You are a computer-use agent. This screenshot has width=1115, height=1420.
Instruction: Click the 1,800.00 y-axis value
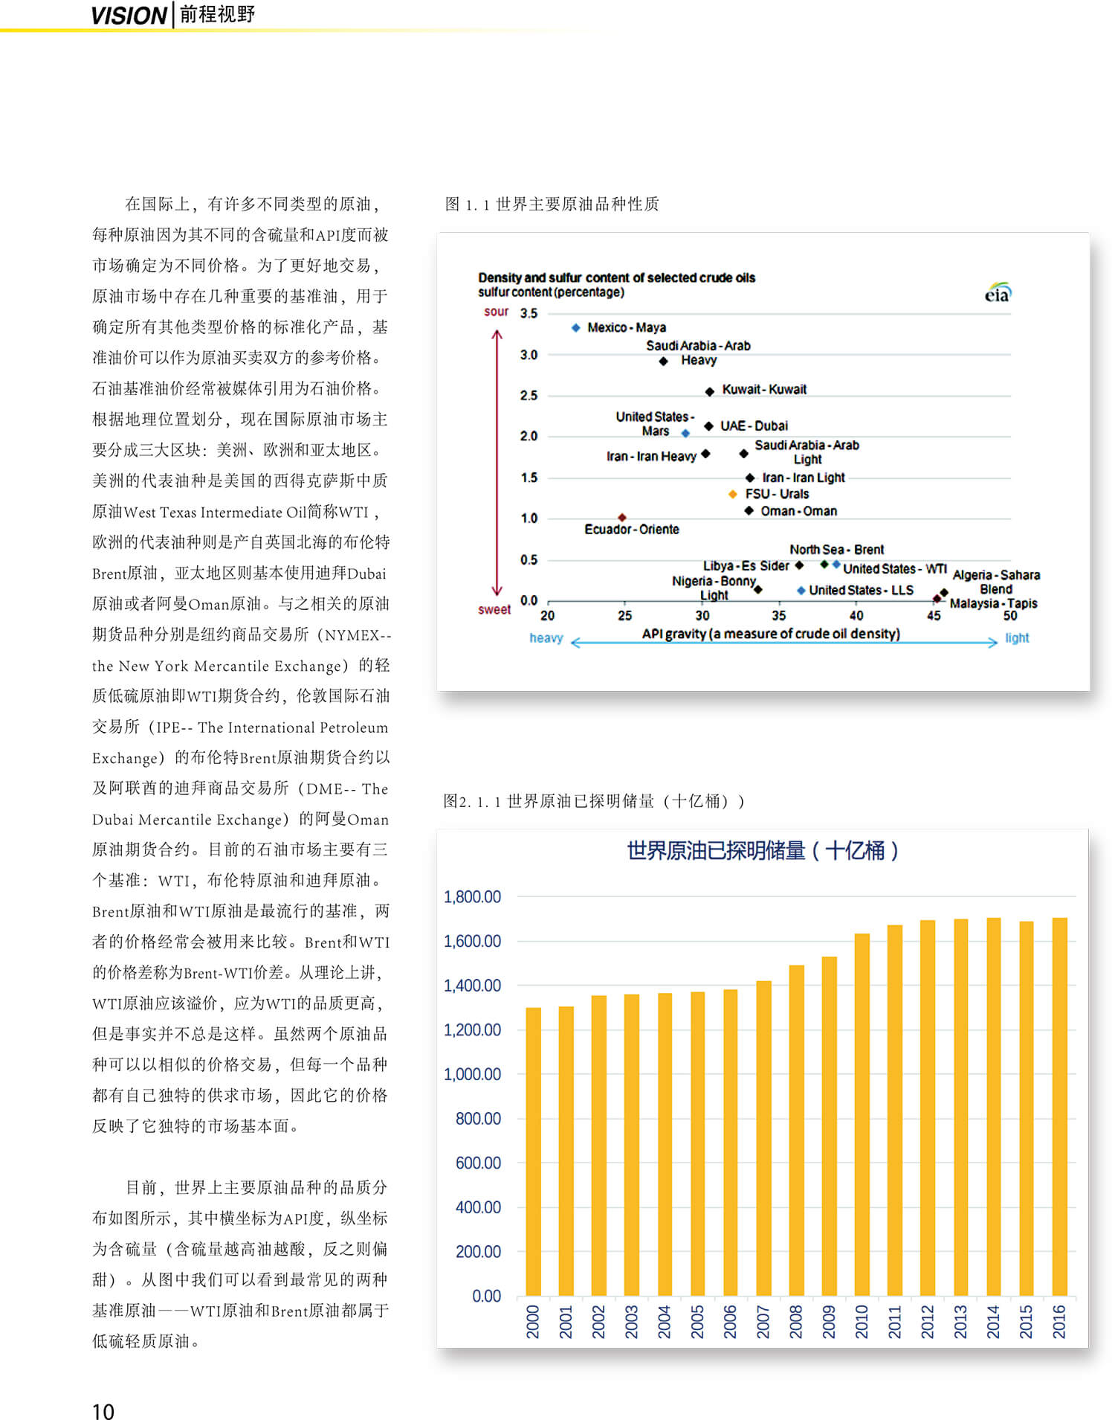click(x=472, y=897)
